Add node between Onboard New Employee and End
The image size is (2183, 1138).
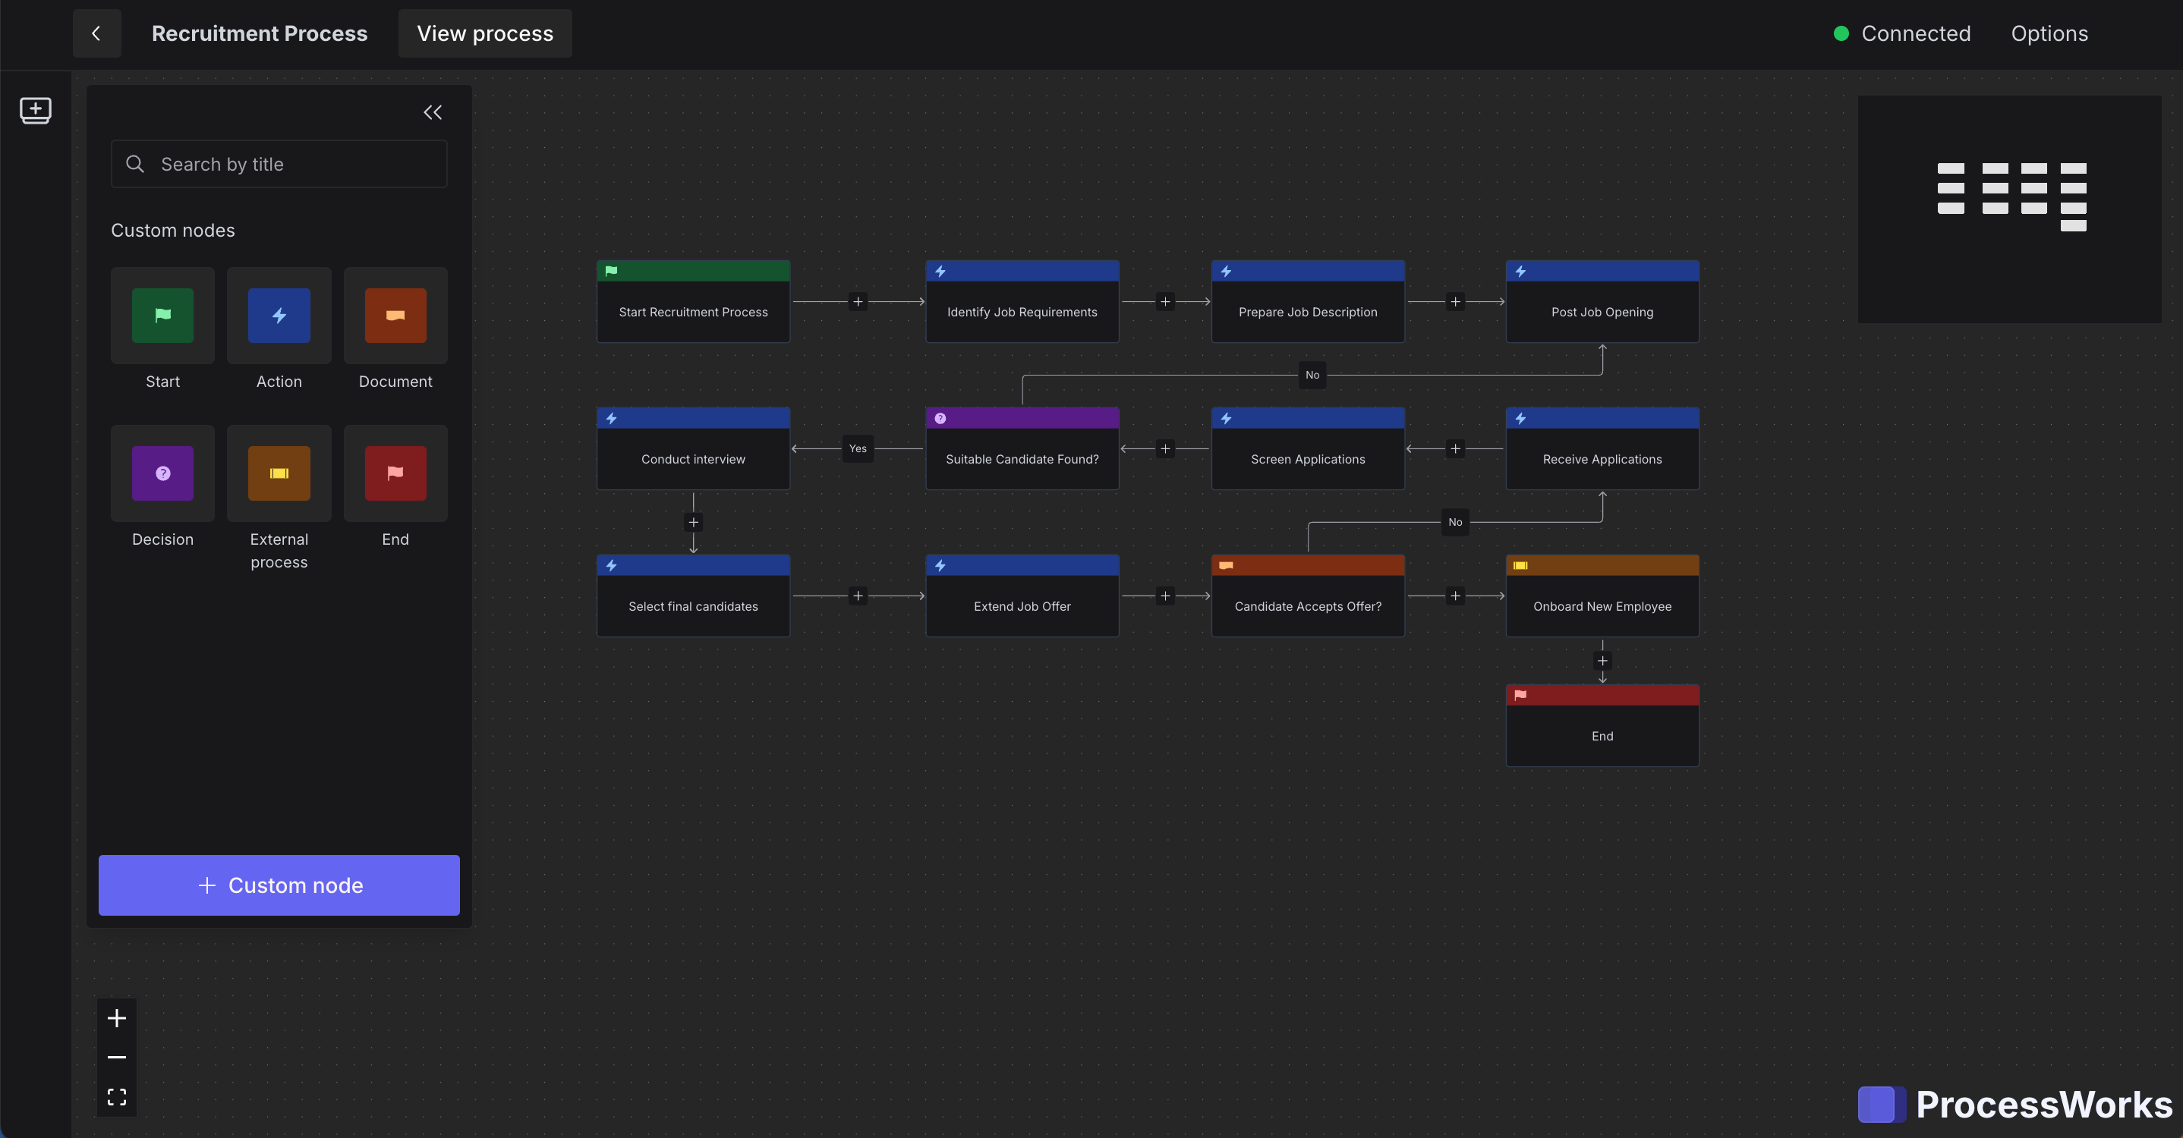pos(1602,662)
